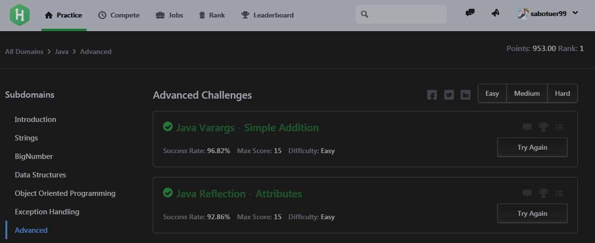Open submissions list icon for Java Reflection
The width and height of the screenshot is (595, 243).
coord(559,193)
